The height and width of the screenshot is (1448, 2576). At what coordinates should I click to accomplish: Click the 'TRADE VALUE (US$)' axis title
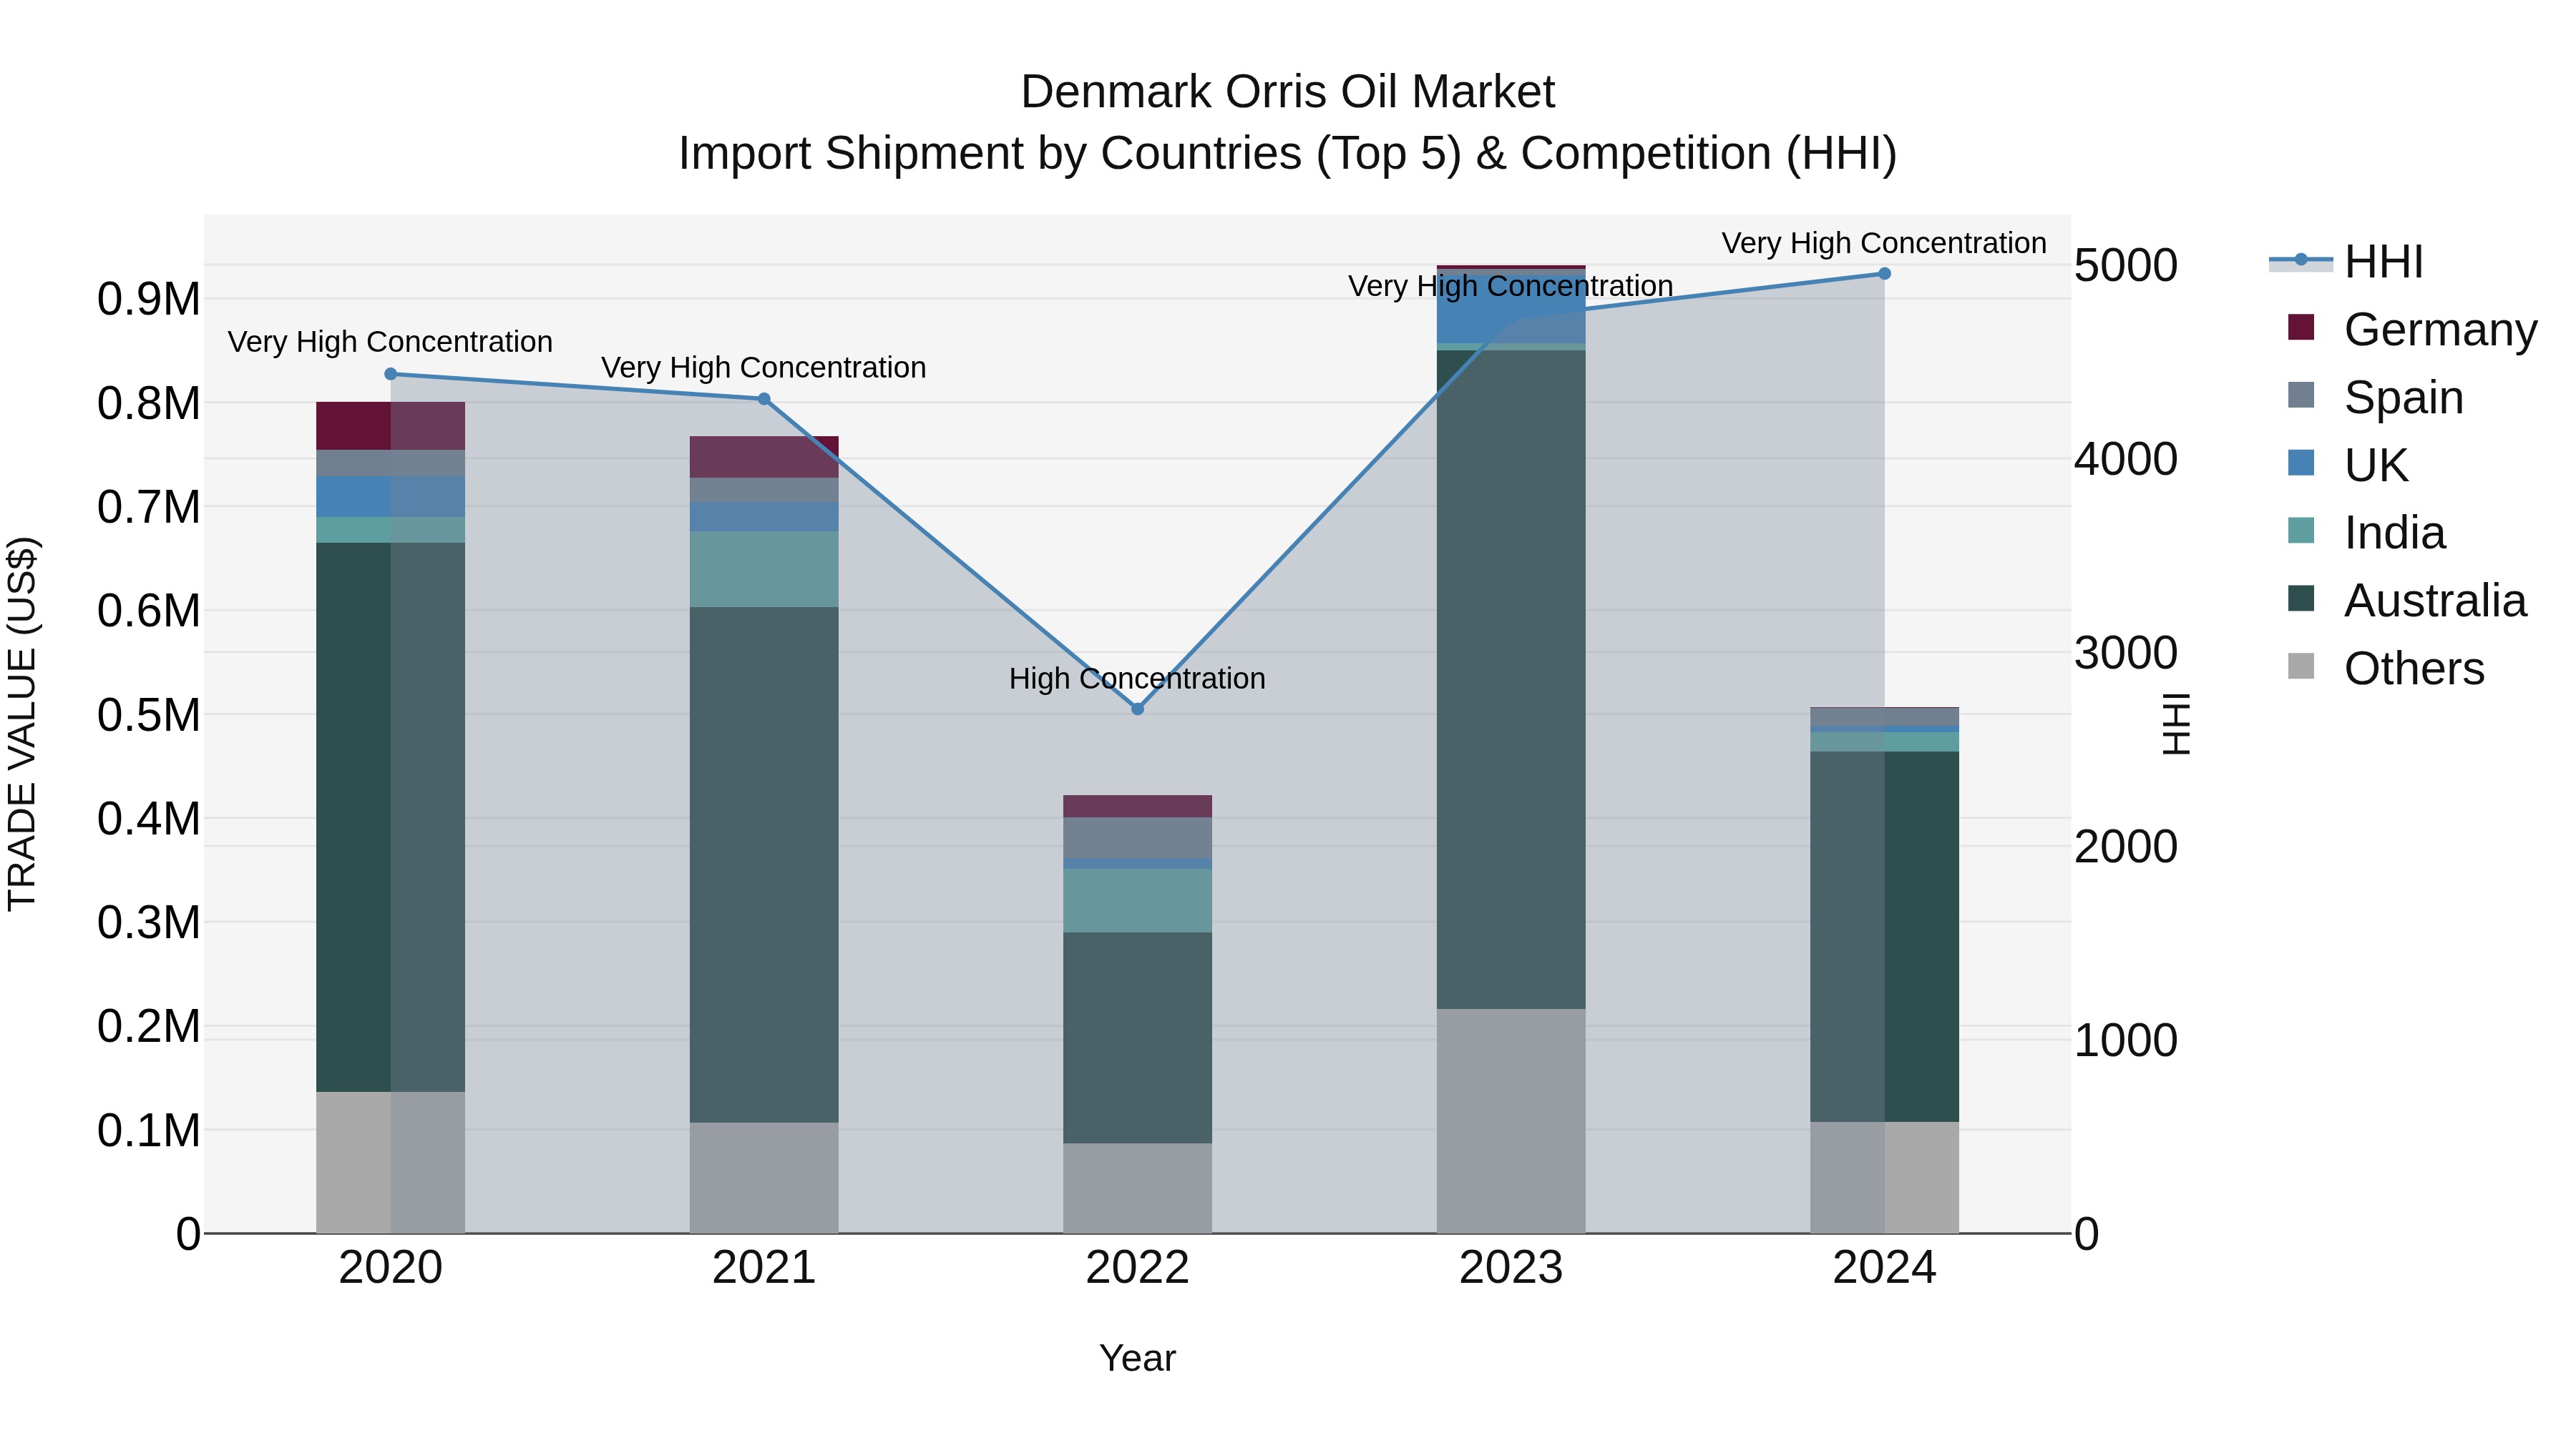(22, 724)
